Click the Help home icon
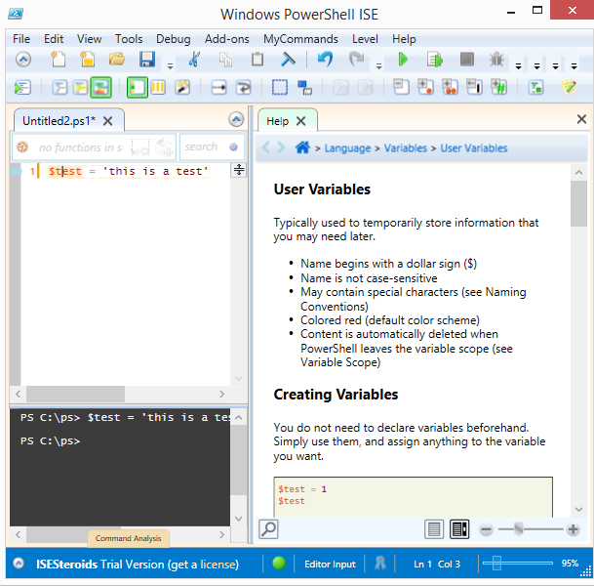Screen dimensions: 594x586 pos(302,147)
